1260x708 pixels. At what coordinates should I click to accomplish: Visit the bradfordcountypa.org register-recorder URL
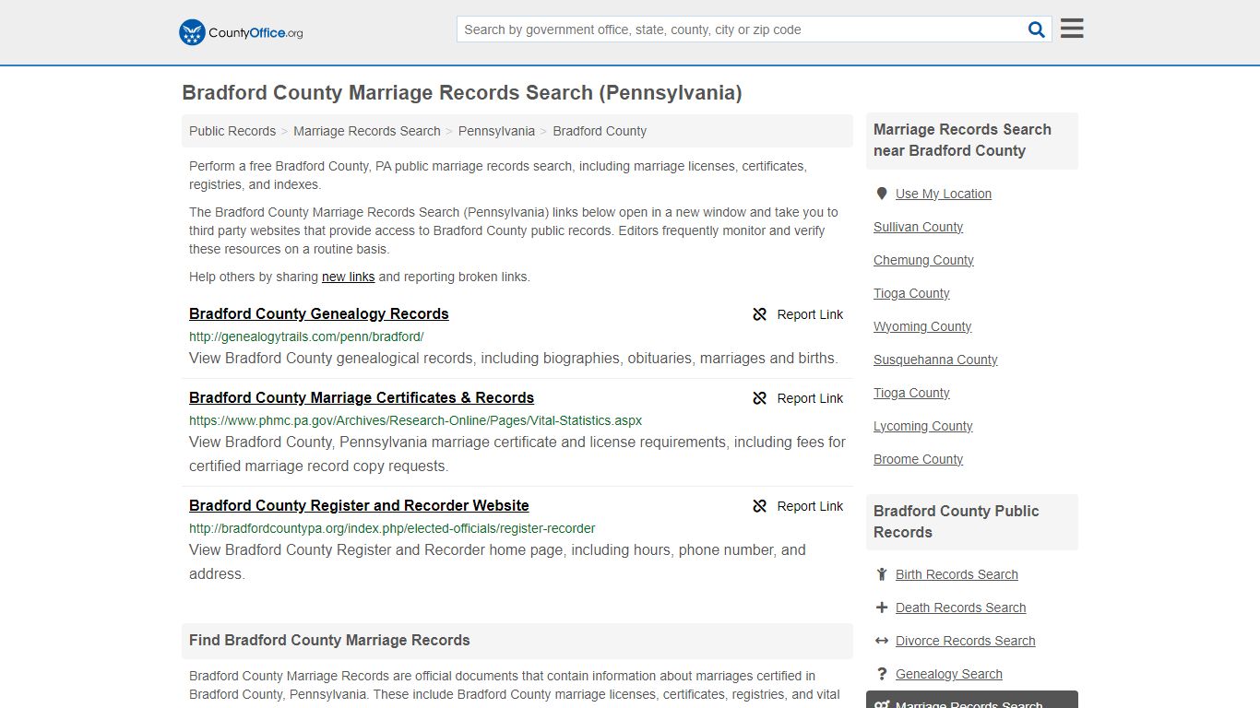pyautogui.click(x=392, y=528)
